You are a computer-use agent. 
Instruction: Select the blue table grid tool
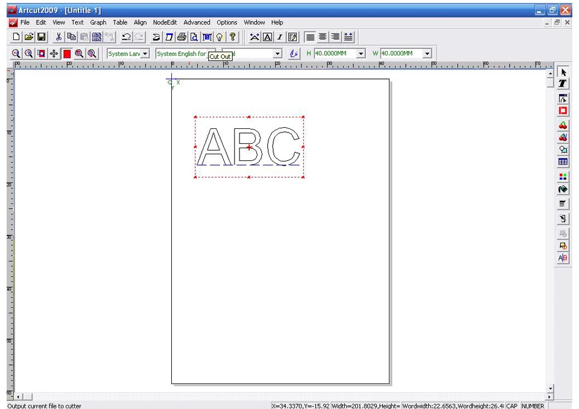563,161
